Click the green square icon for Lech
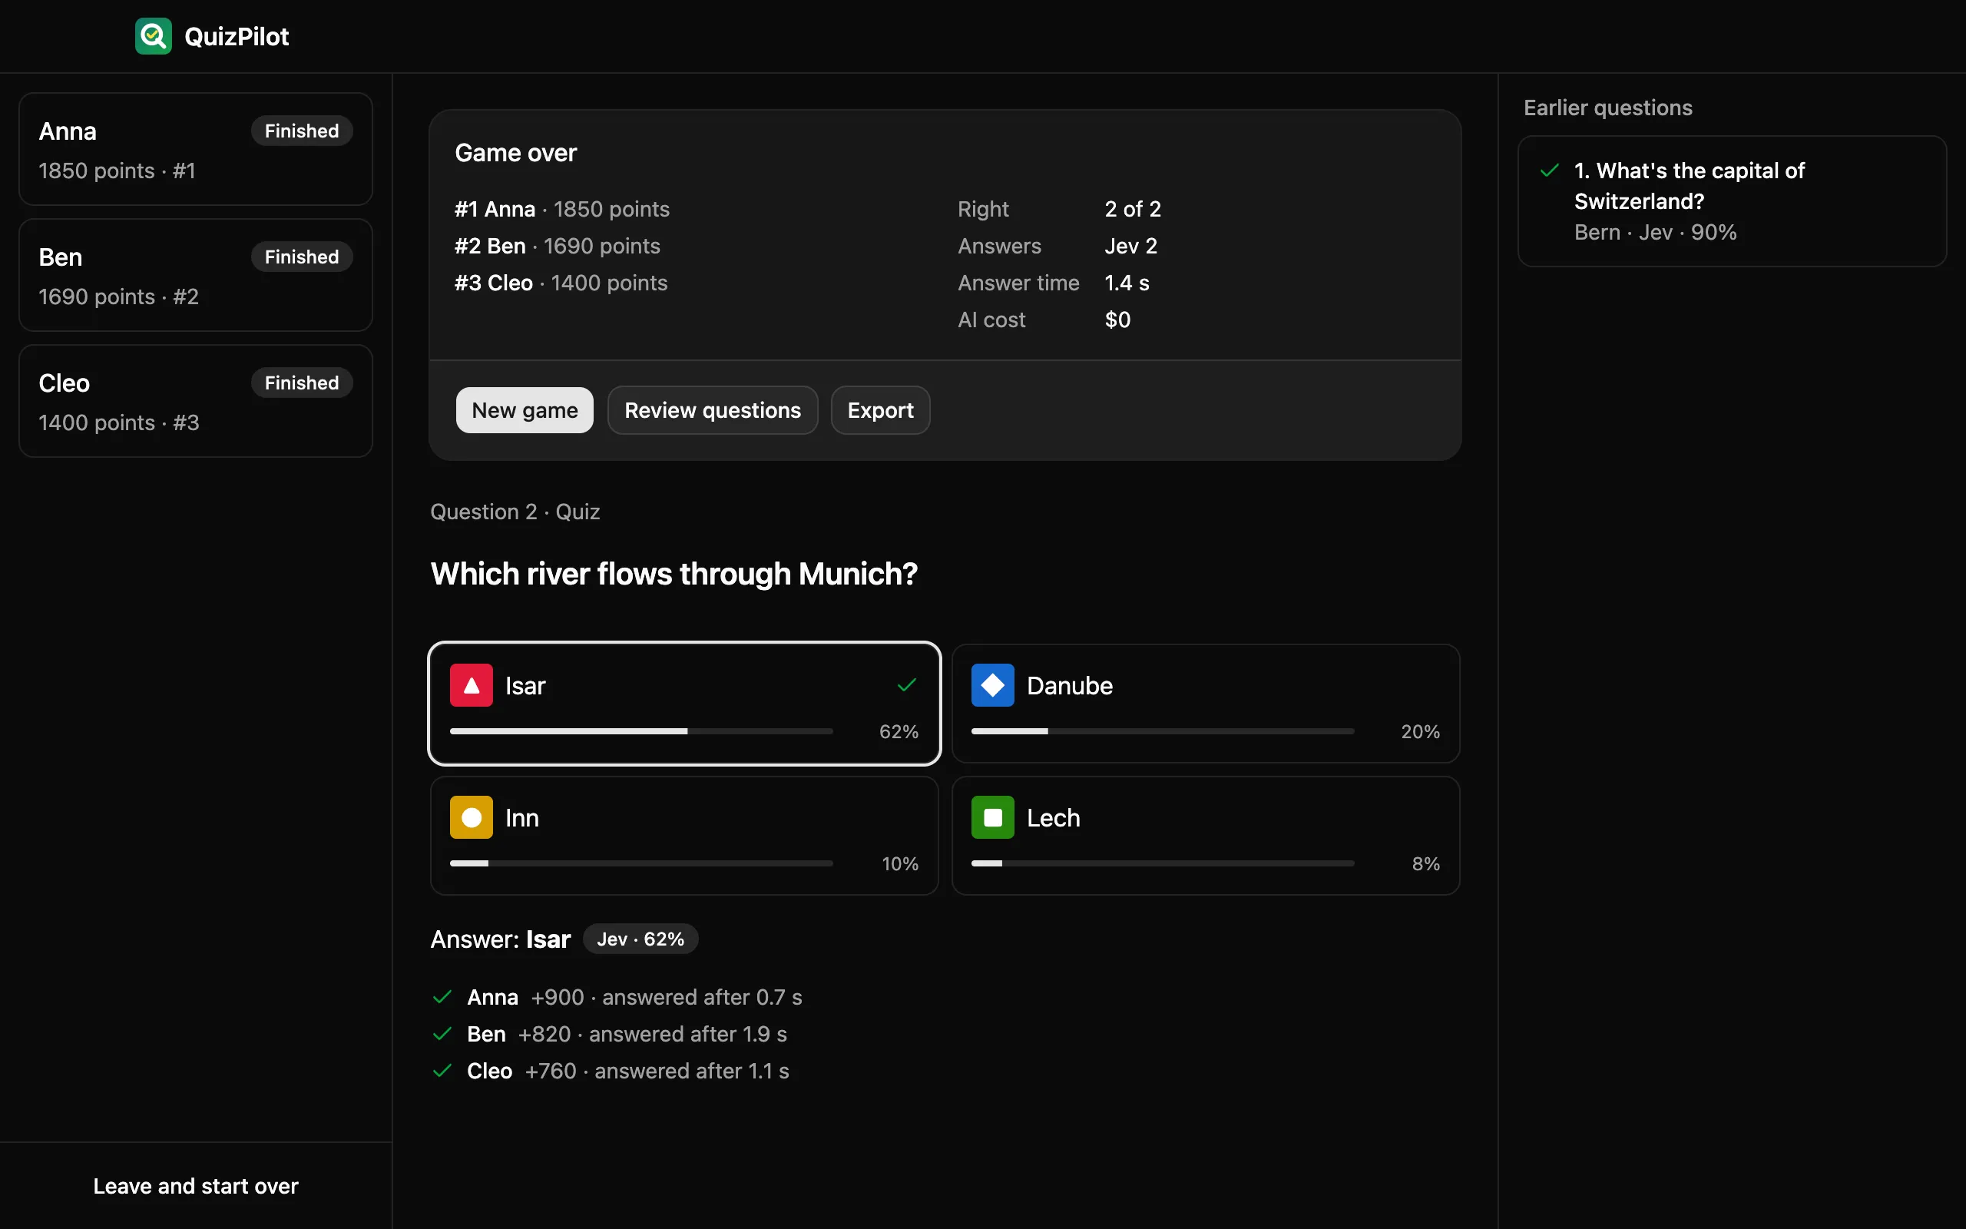1966x1229 pixels. tap(993, 817)
